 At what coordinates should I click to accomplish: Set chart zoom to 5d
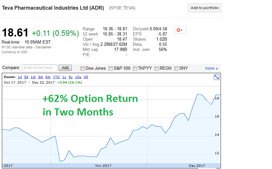(x=26, y=77)
